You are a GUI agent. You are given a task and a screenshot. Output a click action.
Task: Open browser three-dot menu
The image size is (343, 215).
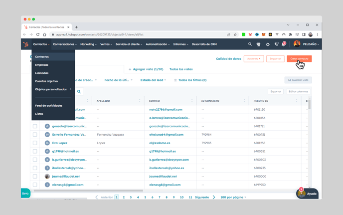coord(317,34)
